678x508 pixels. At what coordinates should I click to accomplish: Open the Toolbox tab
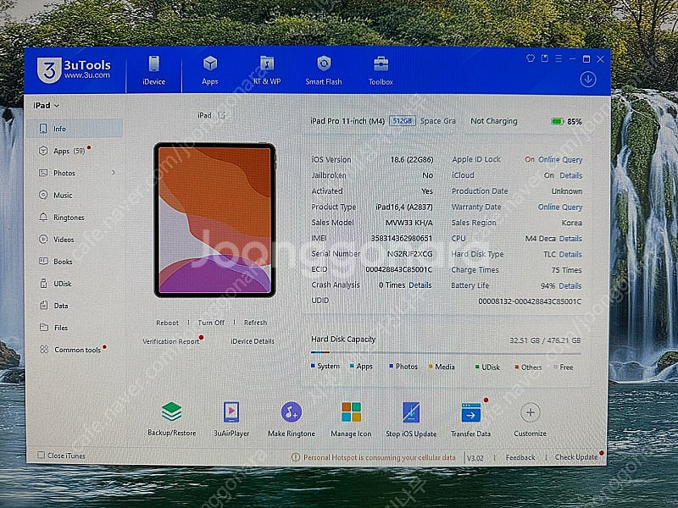[x=381, y=70]
